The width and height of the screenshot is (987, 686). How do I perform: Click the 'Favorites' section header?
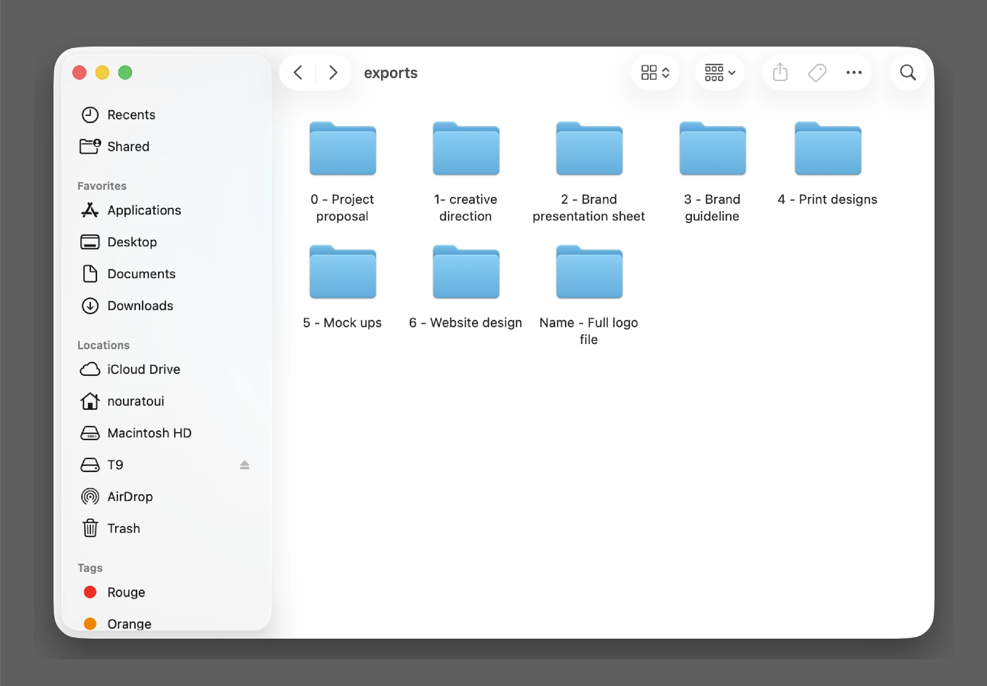[x=102, y=186]
